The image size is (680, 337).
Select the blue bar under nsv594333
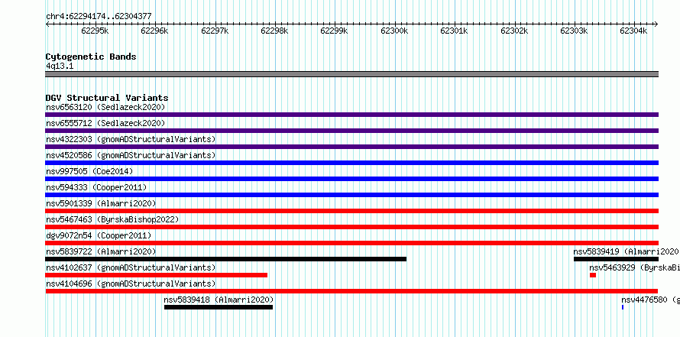pos(351,195)
